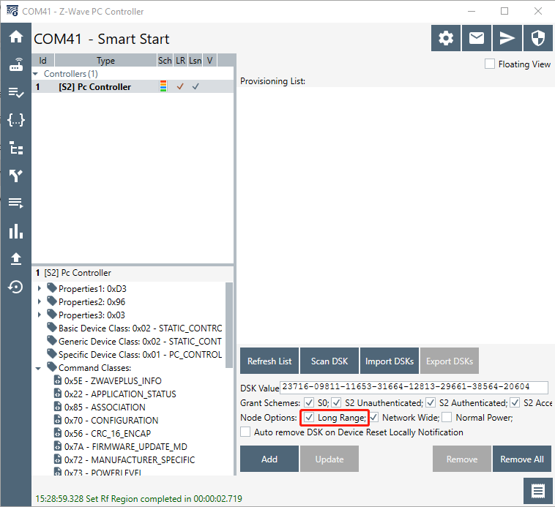
Task: Open the curly braces icon in sidebar
Action: click(x=15, y=119)
